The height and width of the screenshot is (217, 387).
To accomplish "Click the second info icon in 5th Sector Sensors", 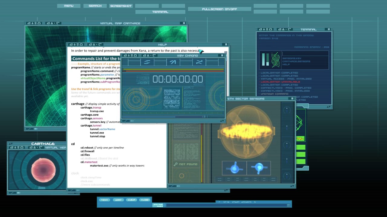I will click(x=287, y=127).
